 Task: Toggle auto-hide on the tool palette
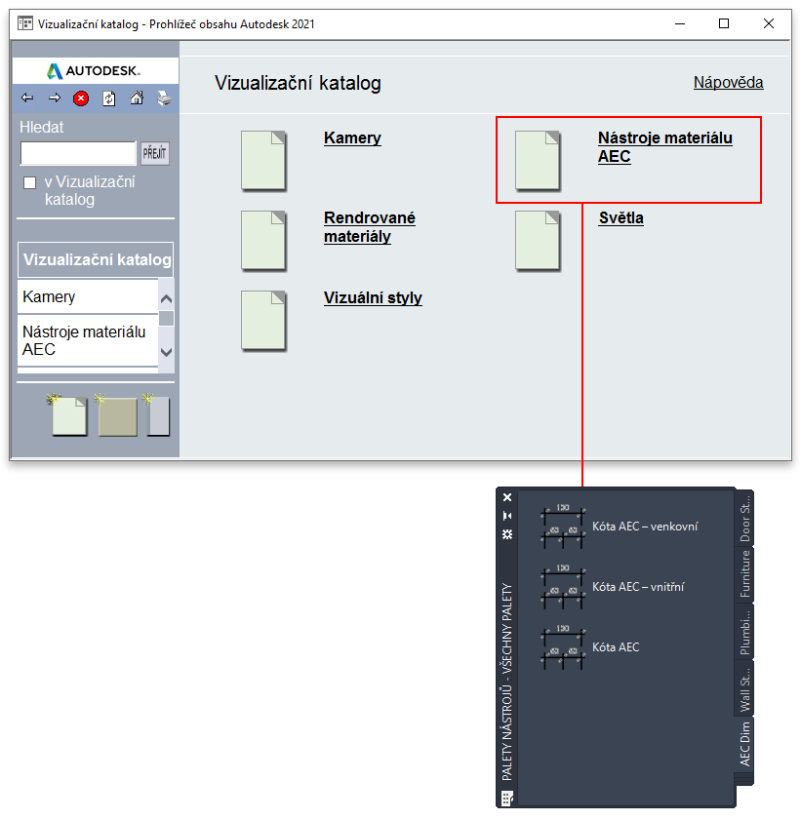pos(507,516)
